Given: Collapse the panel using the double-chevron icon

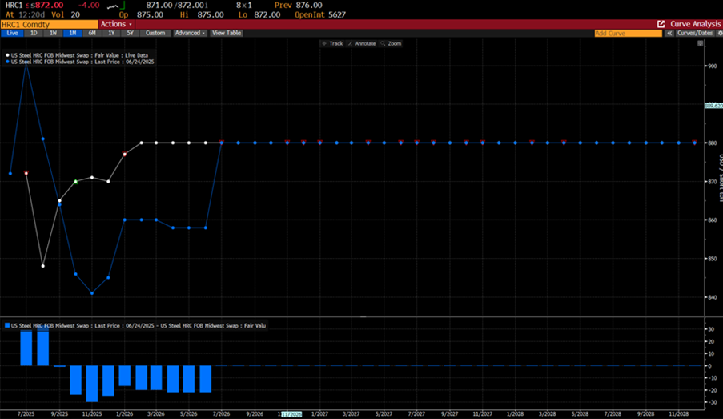Looking at the screenshot, I should 669,34.
